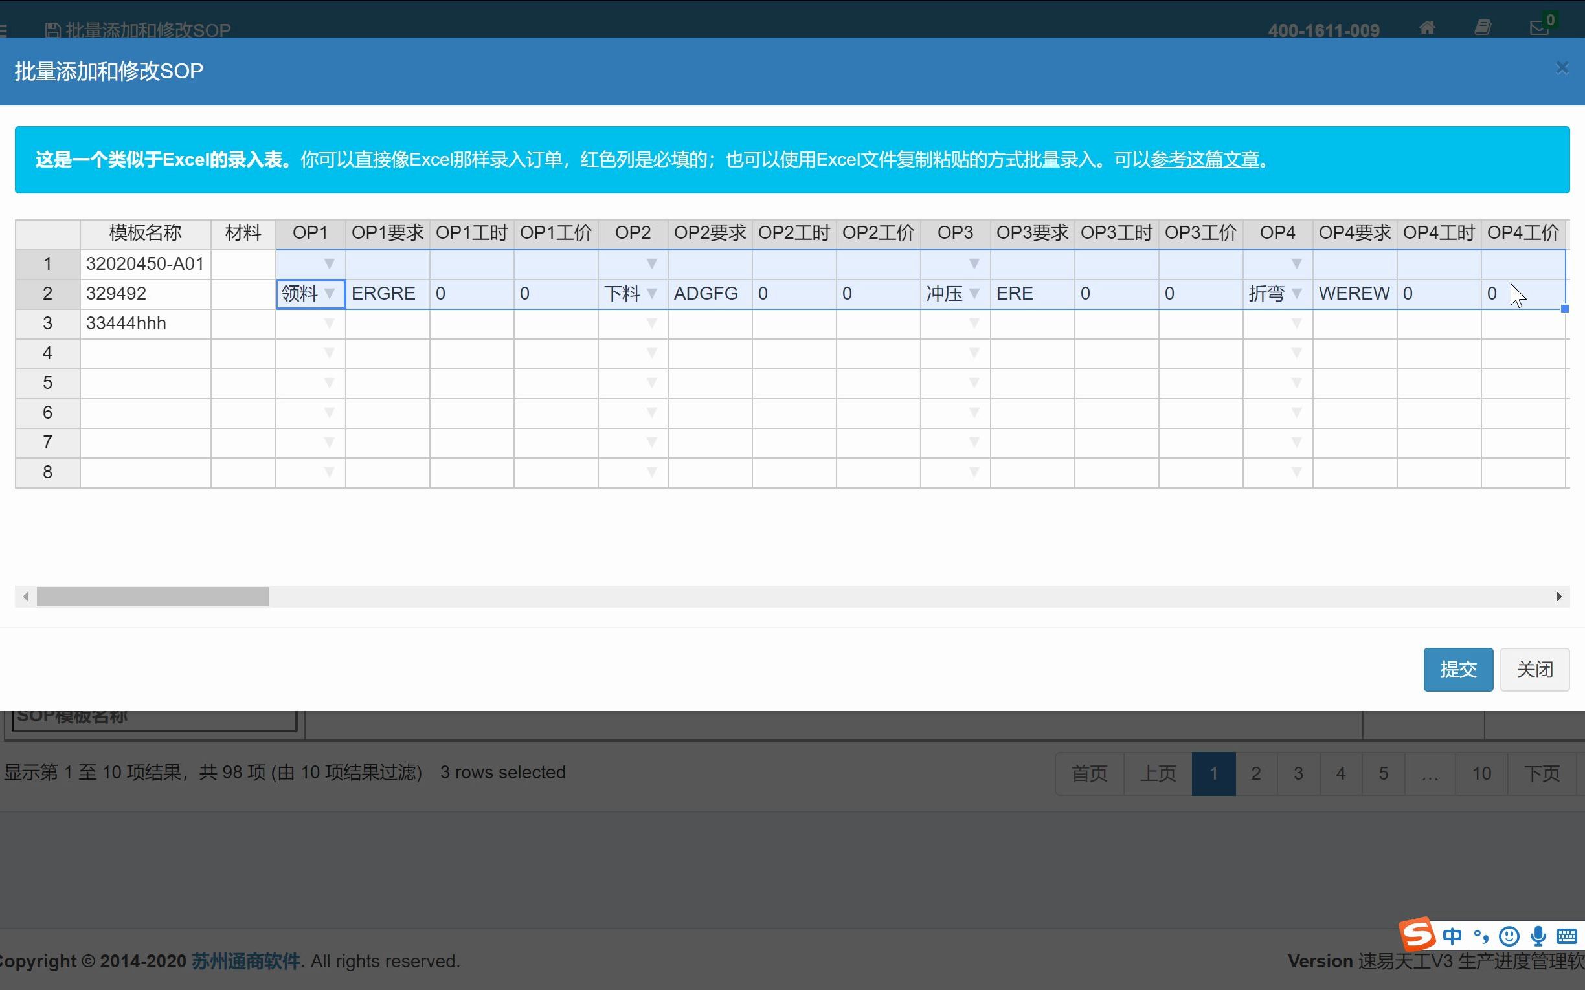
Task: Open the mail notifications icon
Action: click(x=1538, y=27)
